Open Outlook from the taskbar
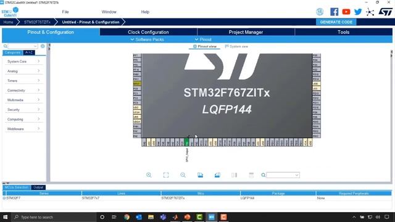Screen dimensions: 395x222 [x=138, y=217]
